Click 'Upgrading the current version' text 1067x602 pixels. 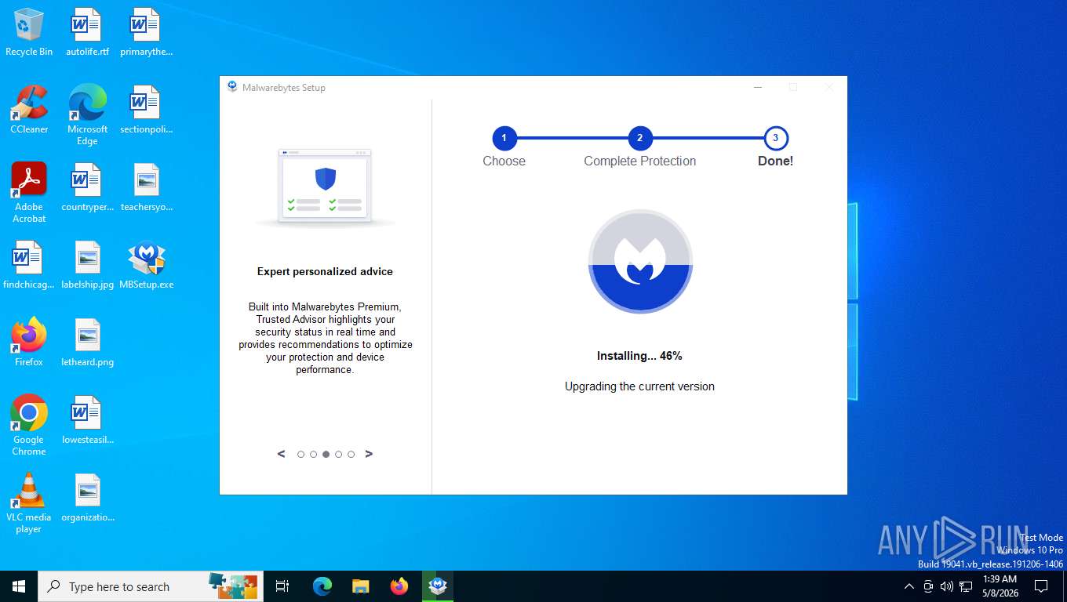[x=639, y=386]
